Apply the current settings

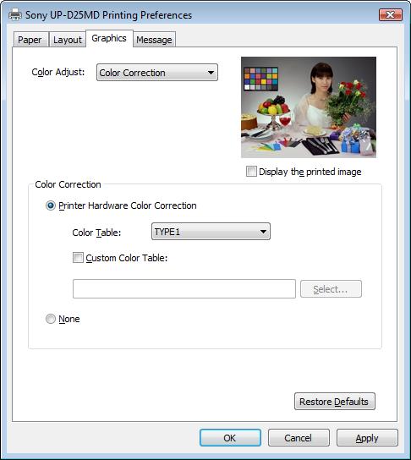(x=367, y=438)
